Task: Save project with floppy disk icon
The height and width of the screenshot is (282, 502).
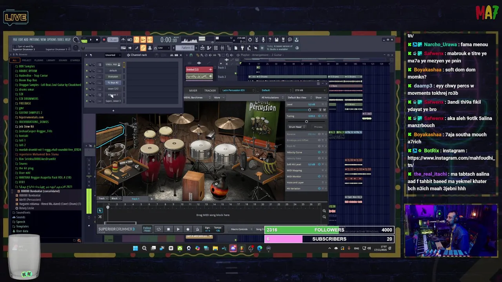Action: pyautogui.click(x=276, y=40)
